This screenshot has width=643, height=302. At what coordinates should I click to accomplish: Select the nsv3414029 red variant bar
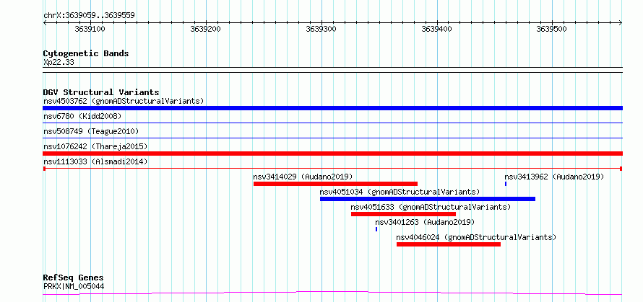tap(335, 184)
